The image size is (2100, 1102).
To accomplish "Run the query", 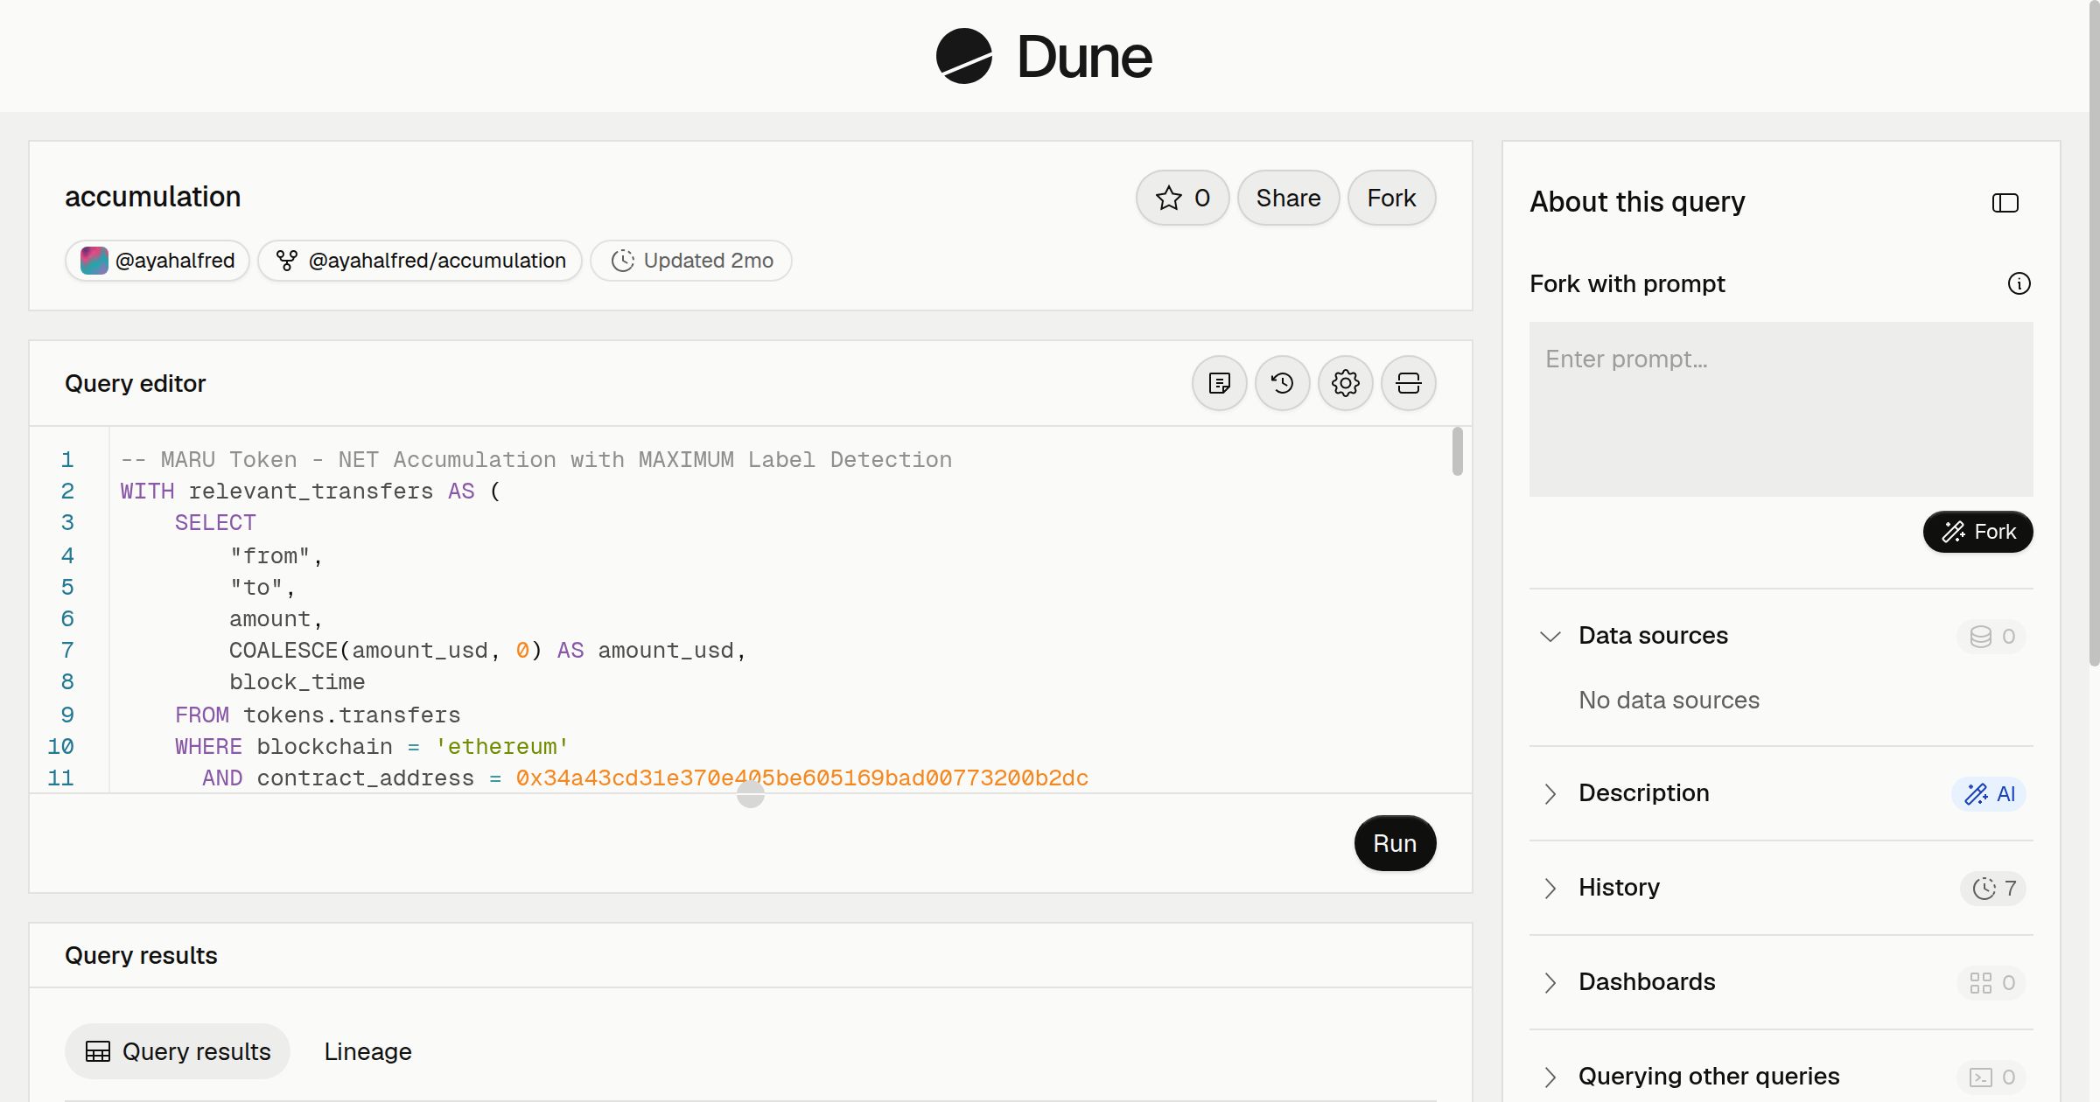I will point(1395,843).
